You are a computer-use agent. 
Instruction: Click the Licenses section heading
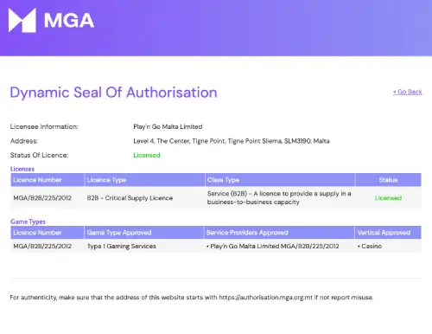(22, 169)
